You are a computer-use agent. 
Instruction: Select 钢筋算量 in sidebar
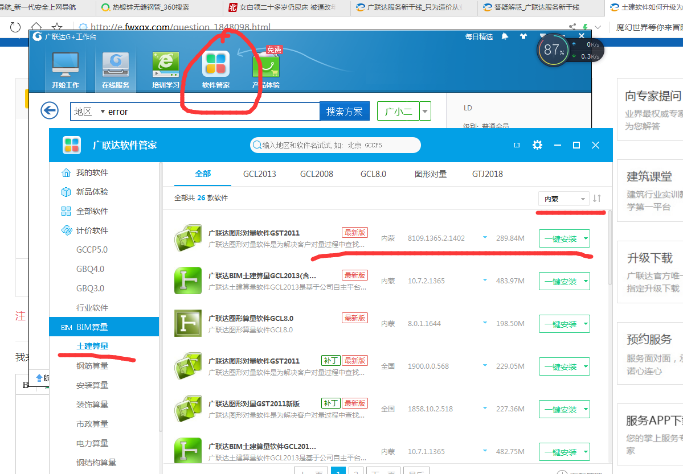coord(92,366)
